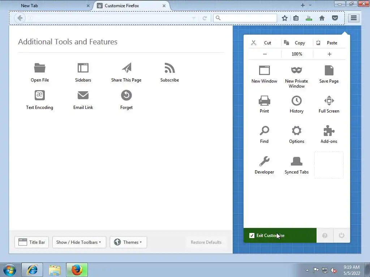Screen dimensions: 370x277
Task: Open the Themes dropdown
Action: point(128,242)
